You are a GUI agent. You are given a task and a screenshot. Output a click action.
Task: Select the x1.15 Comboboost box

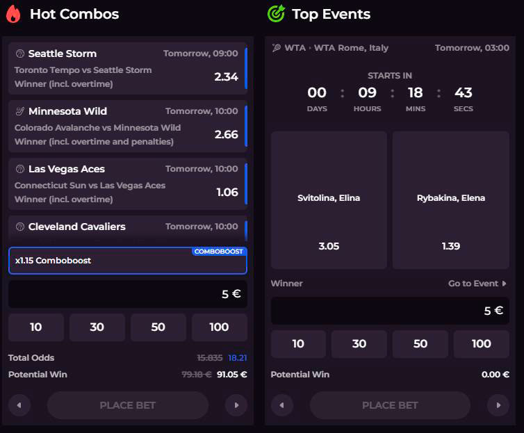128,261
